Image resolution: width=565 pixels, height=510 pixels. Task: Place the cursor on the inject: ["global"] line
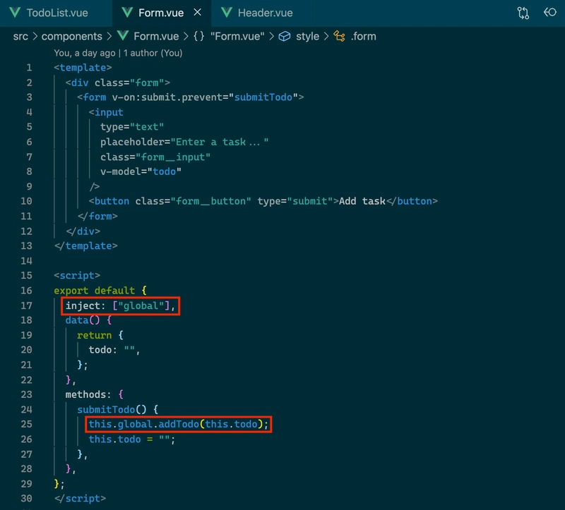click(x=120, y=306)
